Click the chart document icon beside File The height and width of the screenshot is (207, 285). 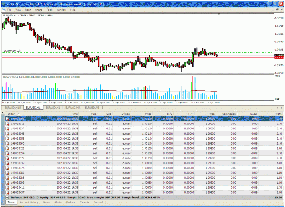click(x=4, y=10)
